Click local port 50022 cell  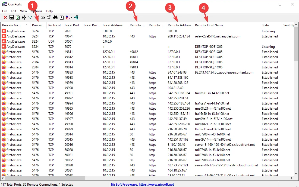coord(69,160)
